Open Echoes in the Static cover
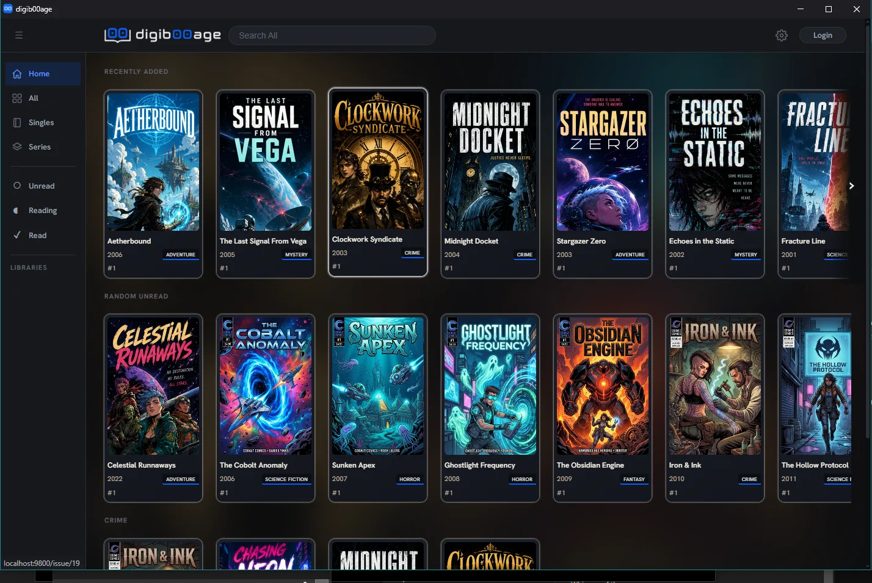The height and width of the screenshot is (583, 872). [x=715, y=162]
